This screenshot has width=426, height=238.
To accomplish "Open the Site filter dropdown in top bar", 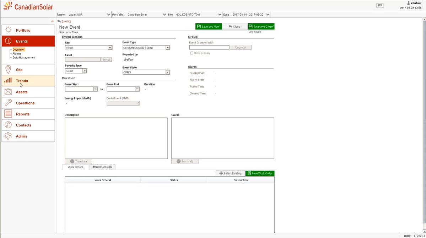I will click(x=220, y=15).
